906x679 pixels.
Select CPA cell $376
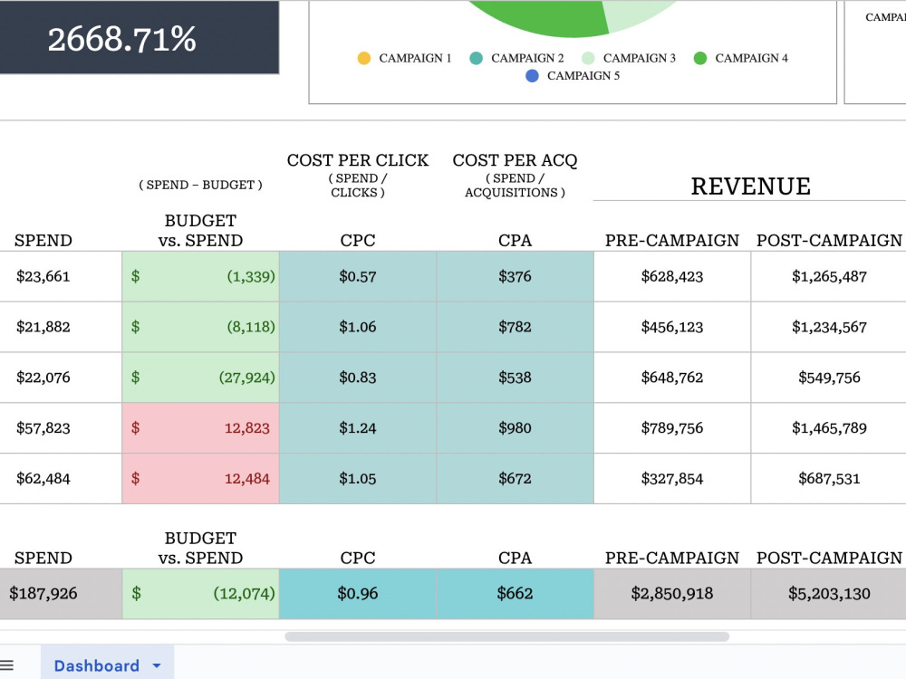pyautogui.click(x=515, y=276)
